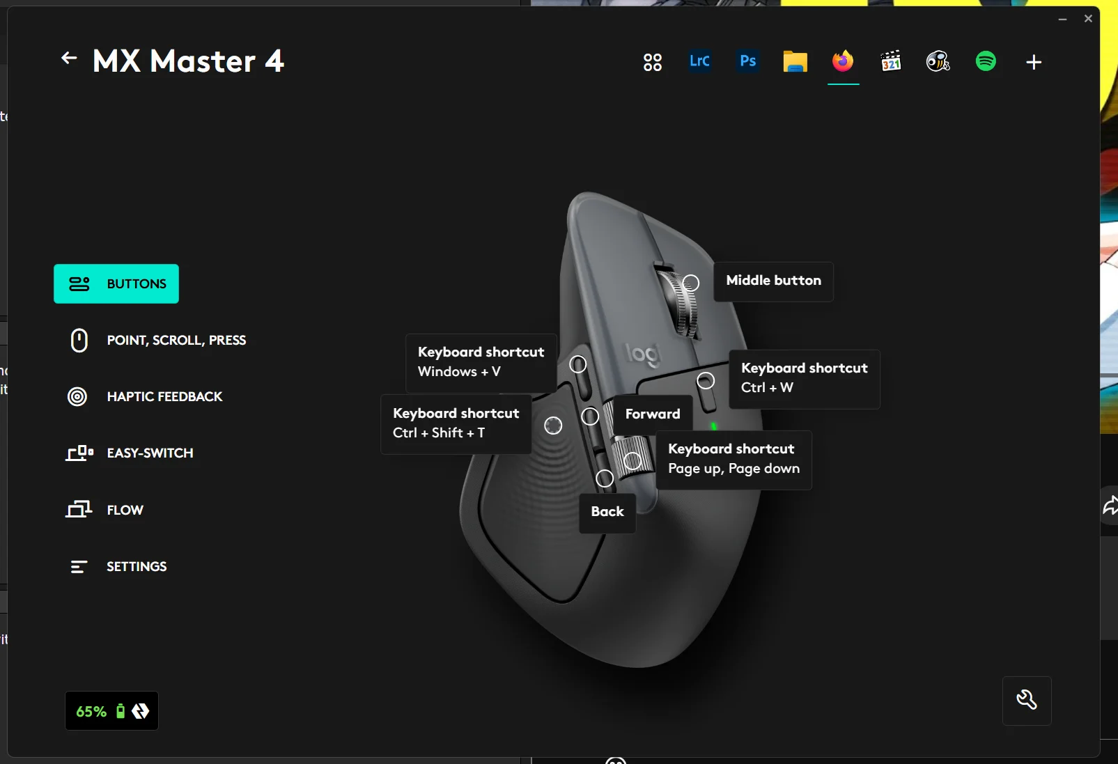Select the Photoshop app profile
Image resolution: width=1118 pixels, height=764 pixels.
748,61
